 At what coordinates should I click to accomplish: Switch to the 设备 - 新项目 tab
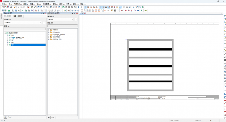pyautogui.click(x=18, y=16)
